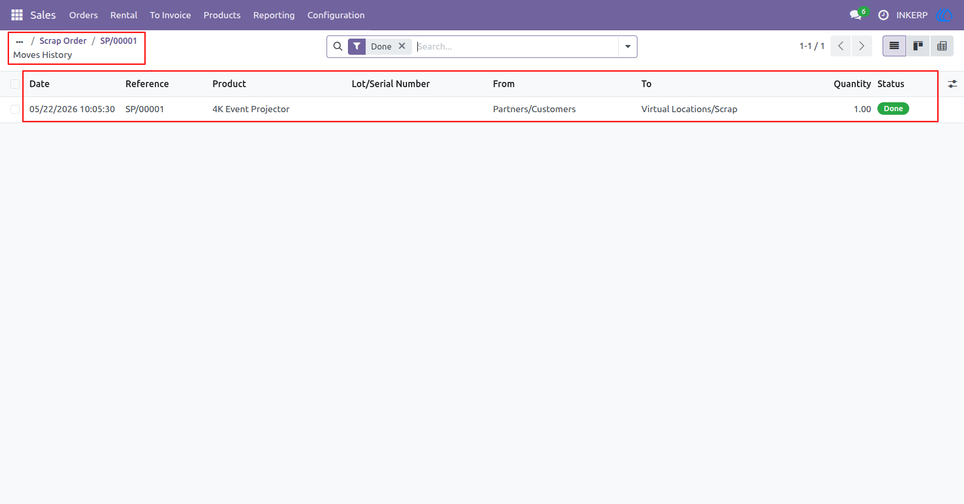Click the Sales app title
This screenshot has height=504, width=964.
43,15
